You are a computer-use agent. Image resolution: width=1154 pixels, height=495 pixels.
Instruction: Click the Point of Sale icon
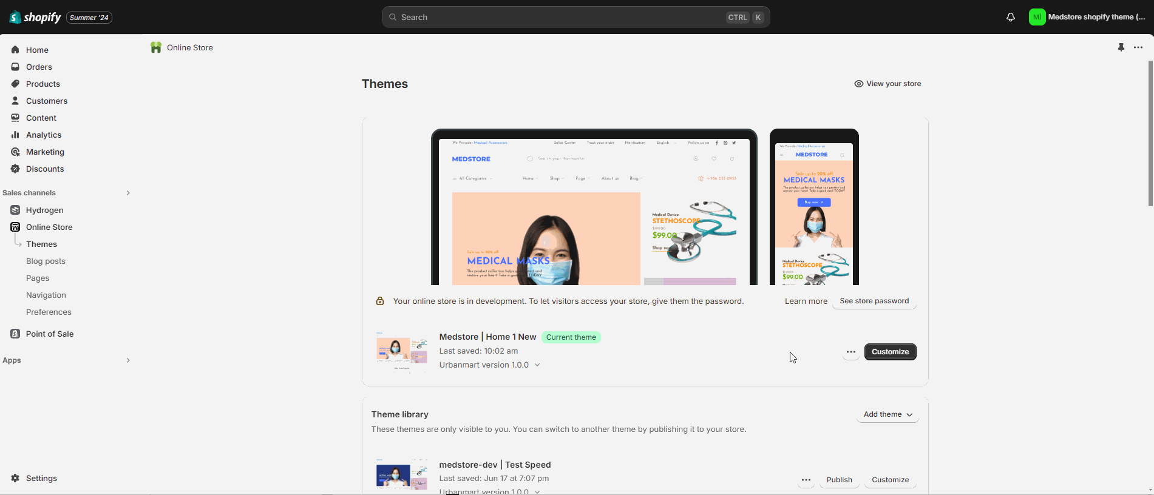(15, 334)
